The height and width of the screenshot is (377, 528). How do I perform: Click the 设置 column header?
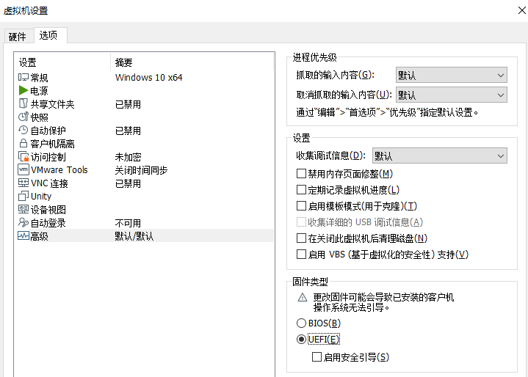[x=27, y=62]
